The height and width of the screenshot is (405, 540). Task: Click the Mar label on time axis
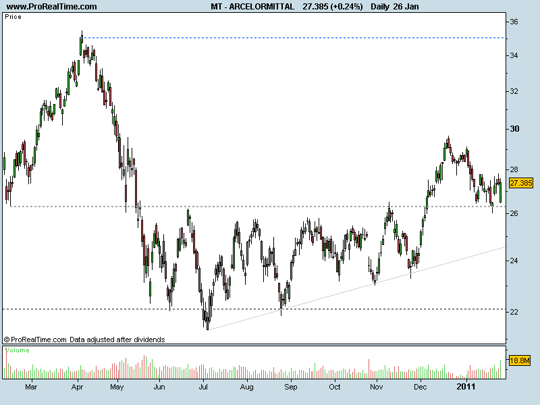[31, 387]
